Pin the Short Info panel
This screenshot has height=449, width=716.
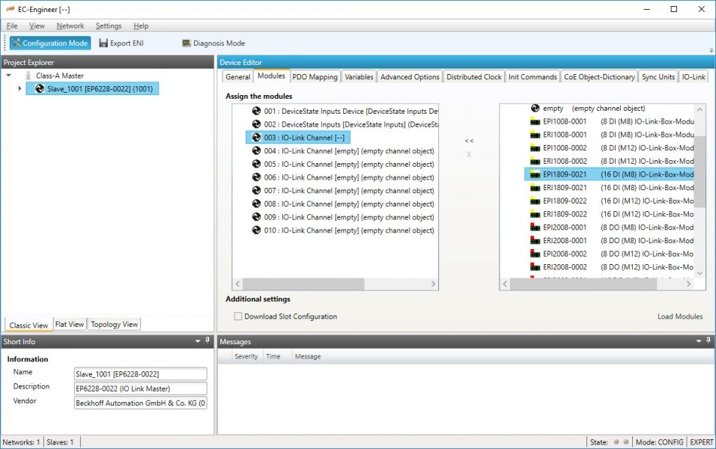pyautogui.click(x=207, y=340)
